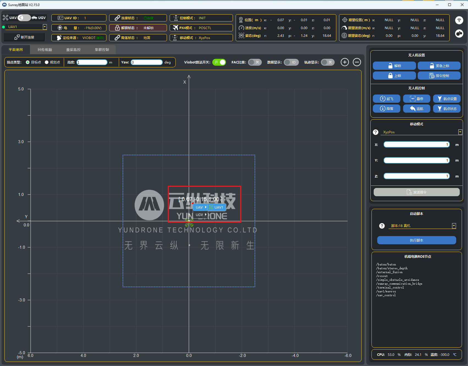Click the help icon beside XyzPos
Viewport: 468px width, 366px height.
tap(376, 132)
